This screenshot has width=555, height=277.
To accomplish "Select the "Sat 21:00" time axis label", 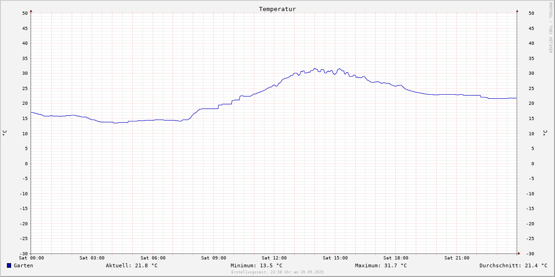I will pos(456,258).
